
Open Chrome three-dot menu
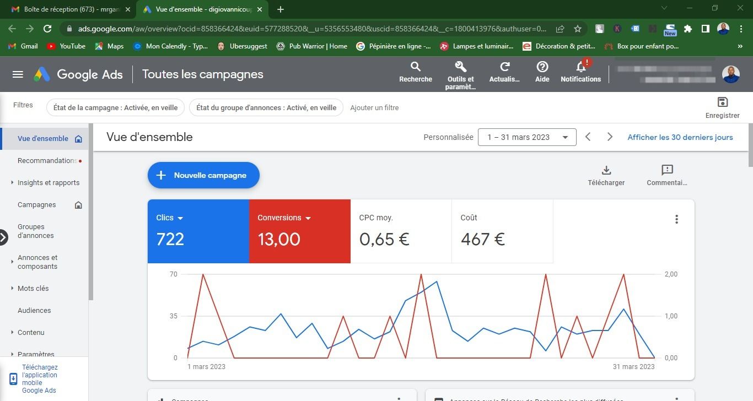741,29
